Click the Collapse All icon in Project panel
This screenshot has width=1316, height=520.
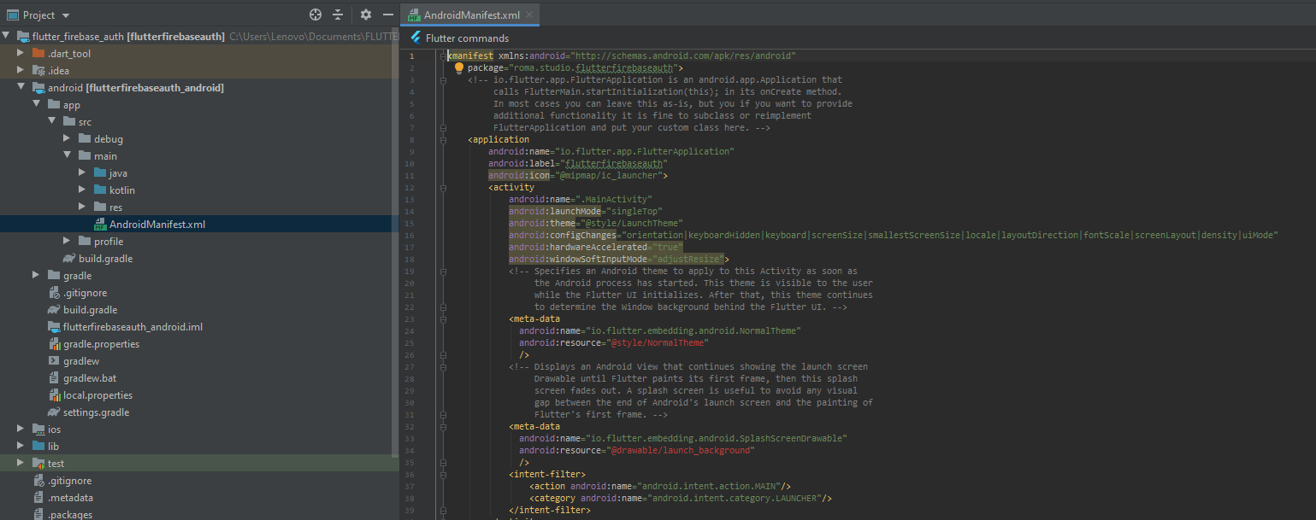pyautogui.click(x=338, y=15)
